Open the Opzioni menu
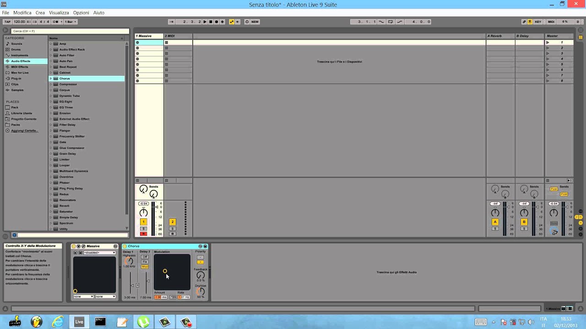Viewport: 586px width, 329px height. (81, 13)
